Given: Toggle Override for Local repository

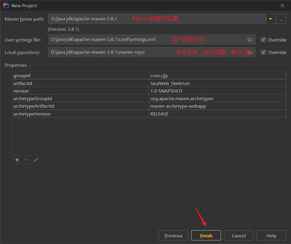Looking at the screenshot, I should point(263,52).
